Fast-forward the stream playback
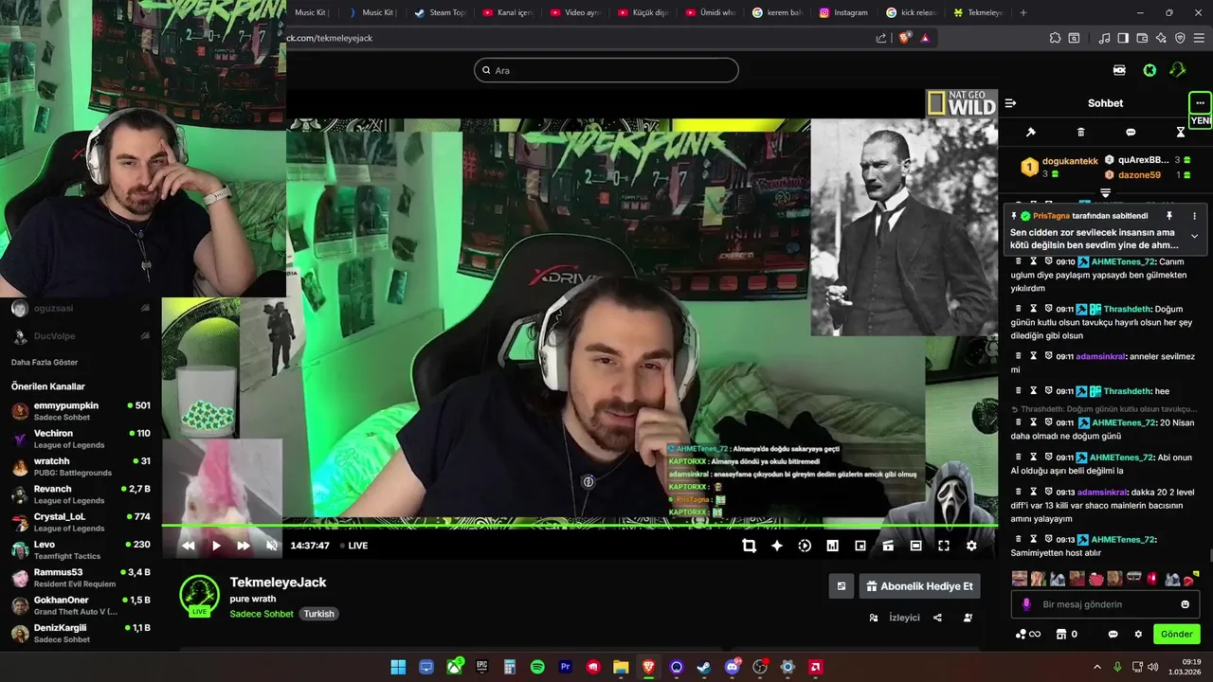The image size is (1213, 682). [244, 546]
